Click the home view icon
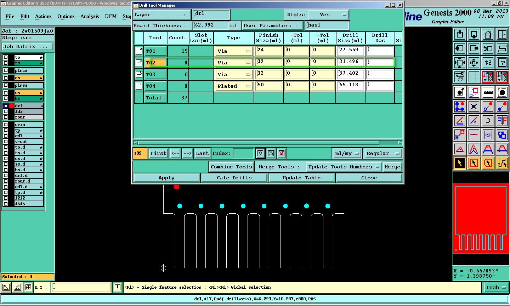The width and height of the screenshot is (510, 306). [488, 34]
